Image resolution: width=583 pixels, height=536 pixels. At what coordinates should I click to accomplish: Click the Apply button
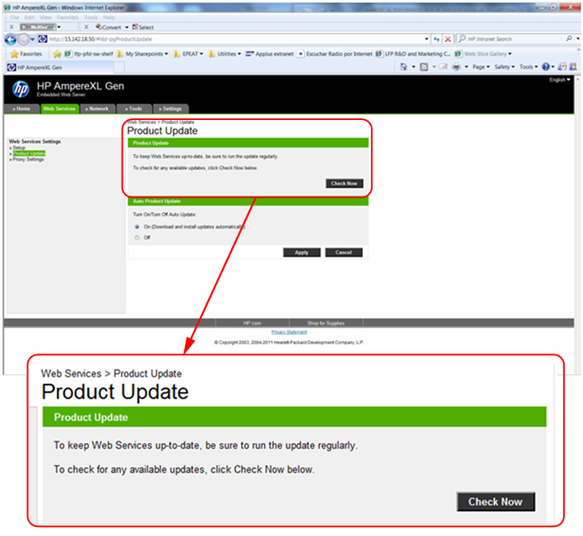pos(302,252)
